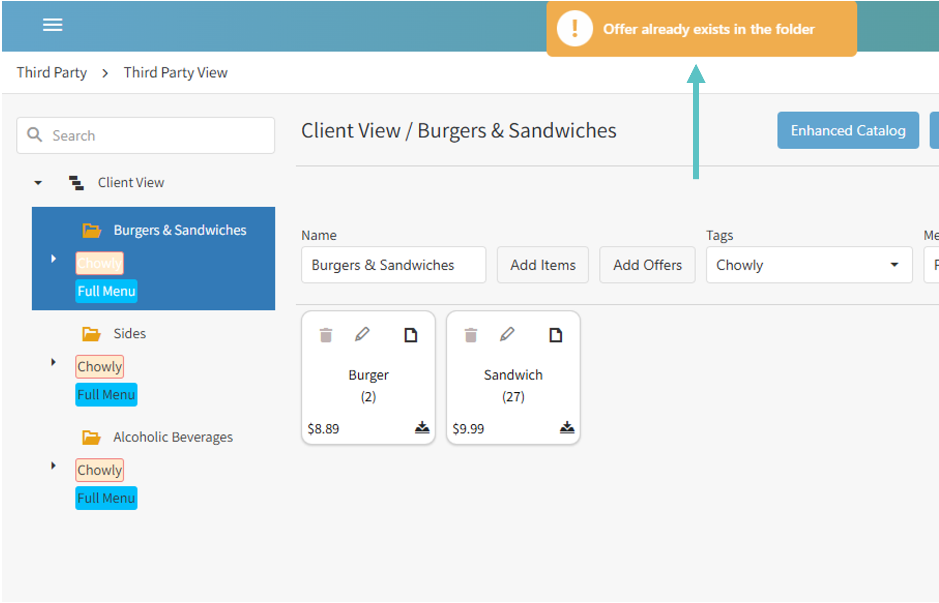Viewport: 939px width, 603px height.
Task: Edit the Burger item with pencil icon
Action: [x=362, y=335]
